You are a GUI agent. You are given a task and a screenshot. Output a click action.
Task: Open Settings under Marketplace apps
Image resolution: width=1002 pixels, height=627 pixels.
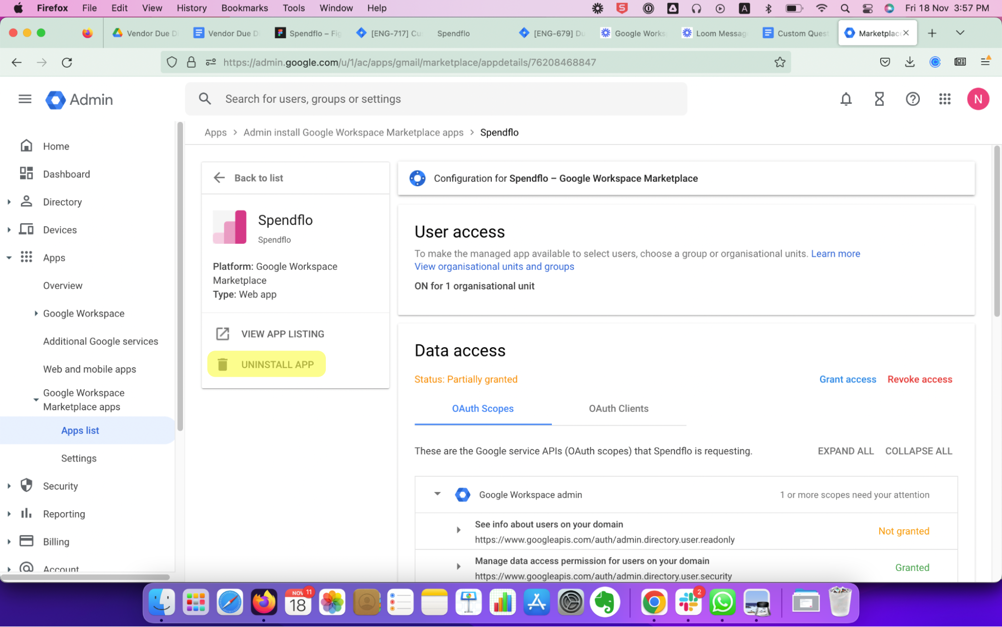(79, 458)
